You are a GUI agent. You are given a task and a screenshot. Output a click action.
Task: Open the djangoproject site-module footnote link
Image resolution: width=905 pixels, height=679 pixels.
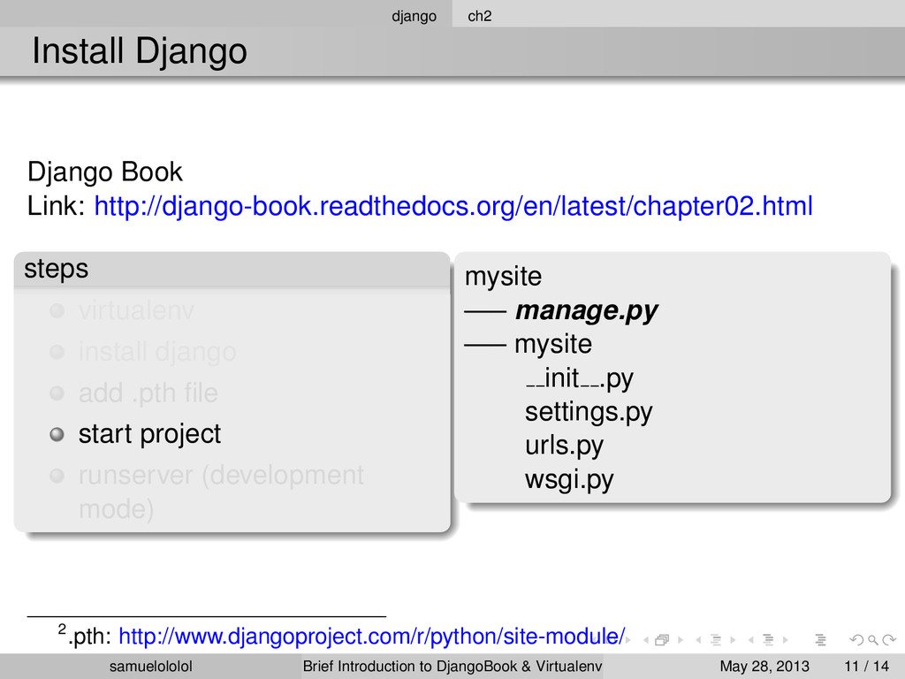pos(372,637)
